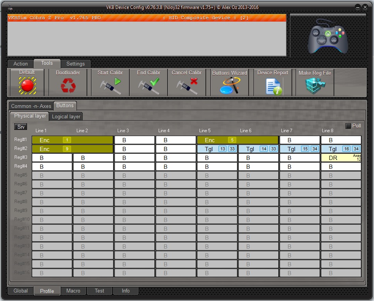Viewport: 374px width, 301px height.
Task: Minimize the VKB Device Config window
Action: point(357,7)
